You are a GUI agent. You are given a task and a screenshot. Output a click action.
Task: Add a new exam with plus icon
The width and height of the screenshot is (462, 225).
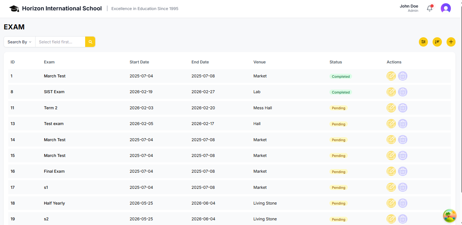click(451, 42)
